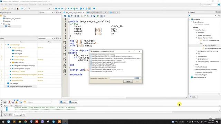The image size is (221, 124).
Task: Click the Stop Processing toolbar icon
Action: [65, 9]
